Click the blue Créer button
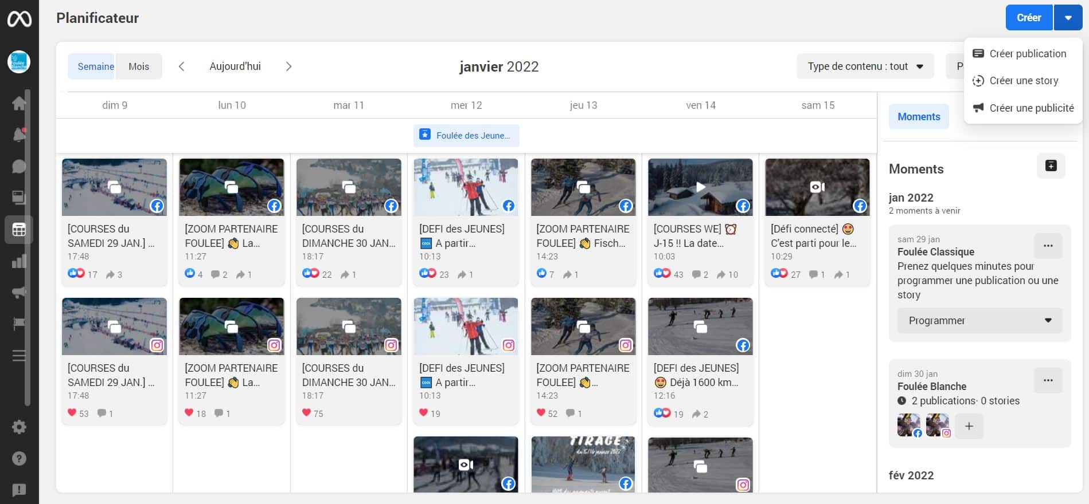1089x504 pixels. 1029,18
